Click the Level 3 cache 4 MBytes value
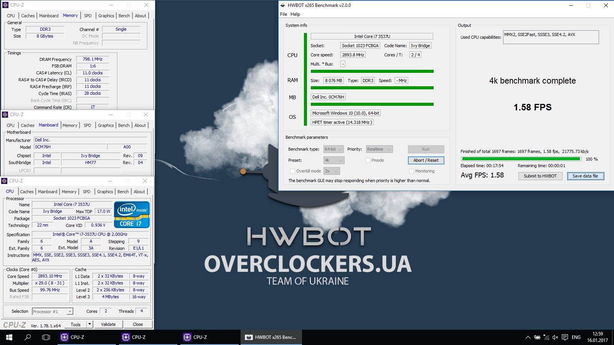The image size is (614, 345). click(110, 297)
